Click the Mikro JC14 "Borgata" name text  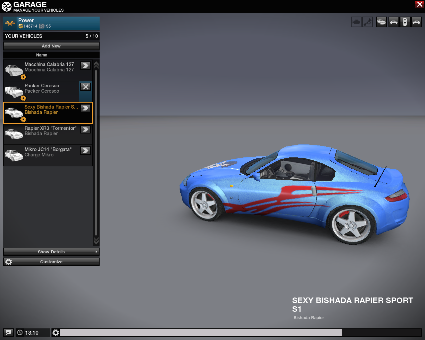pyautogui.click(x=48, y=149)
